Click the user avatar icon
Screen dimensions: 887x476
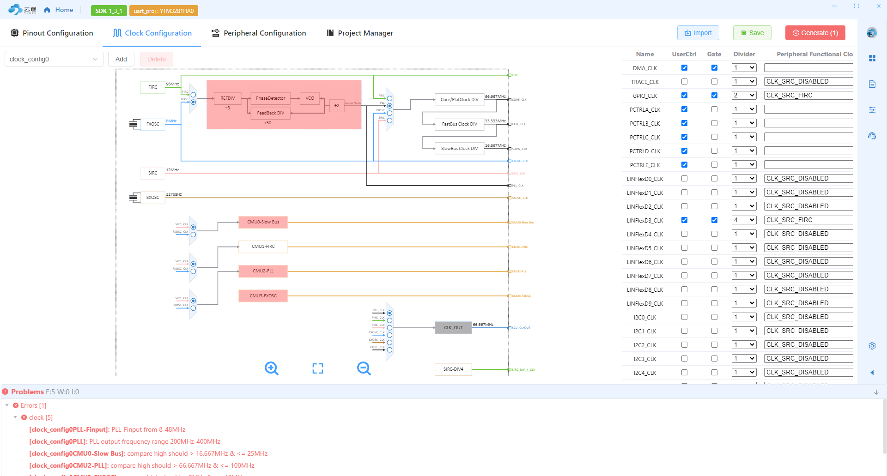pos(872,33)
